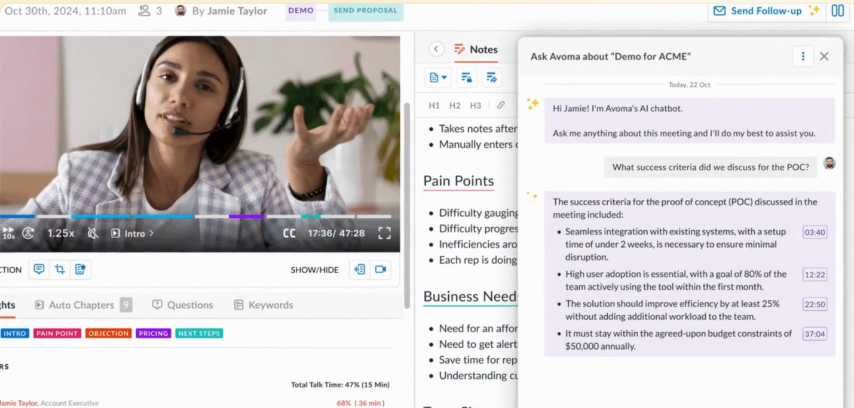This screenshot has width=854, height=408.
Task: Open chat options three-dot menu
Action: [x=803, y=56]
